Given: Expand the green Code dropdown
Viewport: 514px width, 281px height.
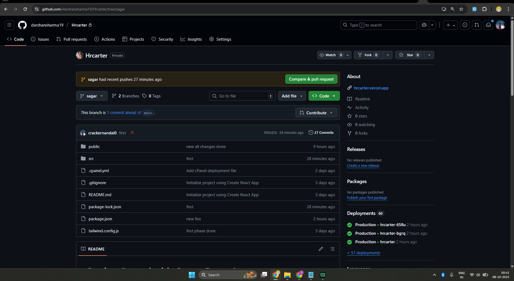Looking at the screenshot, I should coord(324,96).
